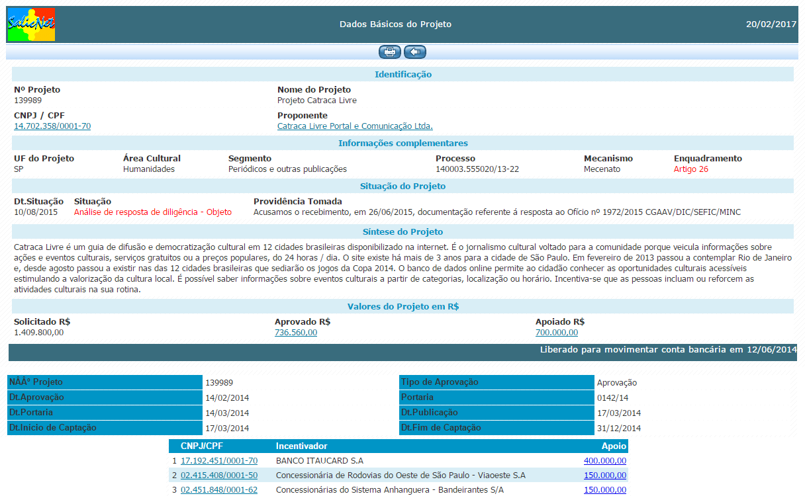Click Dt.Aprovação value 14/02/2014
This screenshot has width=805, height=496.
pyautogui.click(x=227, y=397)
